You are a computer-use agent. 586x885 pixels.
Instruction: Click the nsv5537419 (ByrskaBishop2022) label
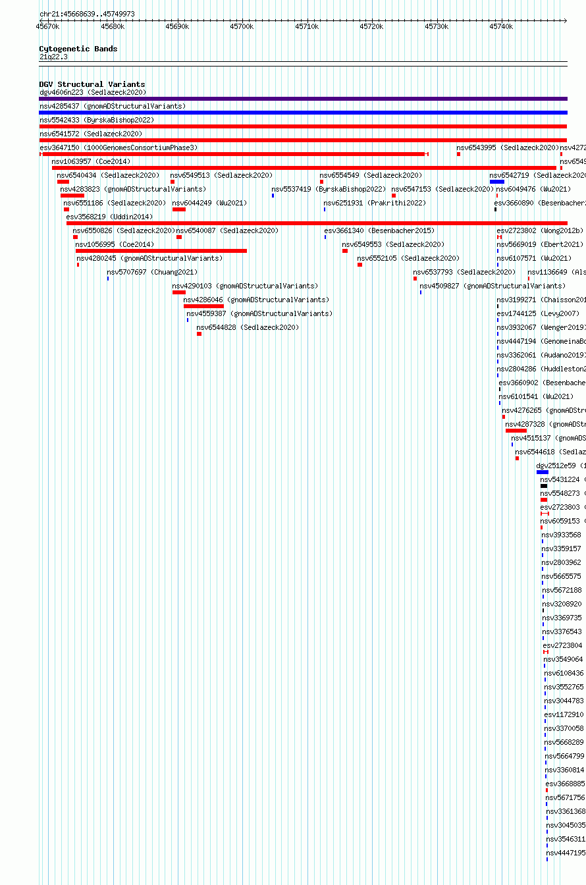329,189
